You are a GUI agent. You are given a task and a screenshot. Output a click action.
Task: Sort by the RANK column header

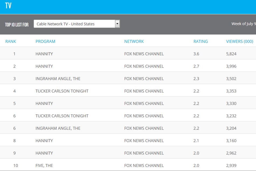pos(11,41)
